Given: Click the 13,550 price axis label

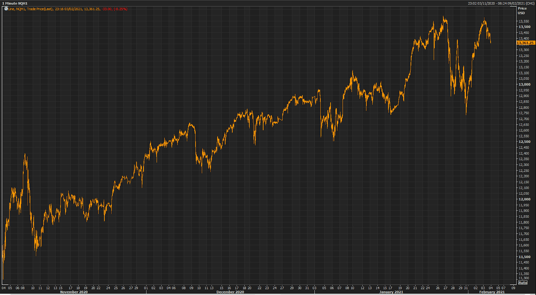Looking at the screenshot, I should [524, 21].
